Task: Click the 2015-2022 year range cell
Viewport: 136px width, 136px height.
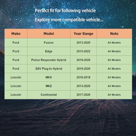Action: [x=84, y=51]
